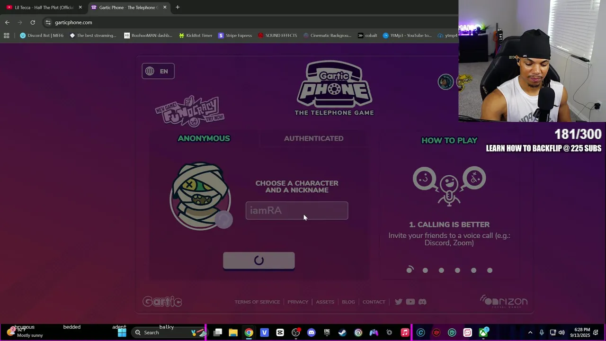This screenshot has height=341, width=606.
Task: Open Discord from the taskbar
Action: 311,332
